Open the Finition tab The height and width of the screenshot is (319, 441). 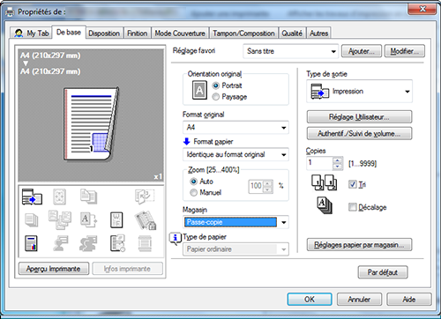pyautogui.click(x=138, y=33)
